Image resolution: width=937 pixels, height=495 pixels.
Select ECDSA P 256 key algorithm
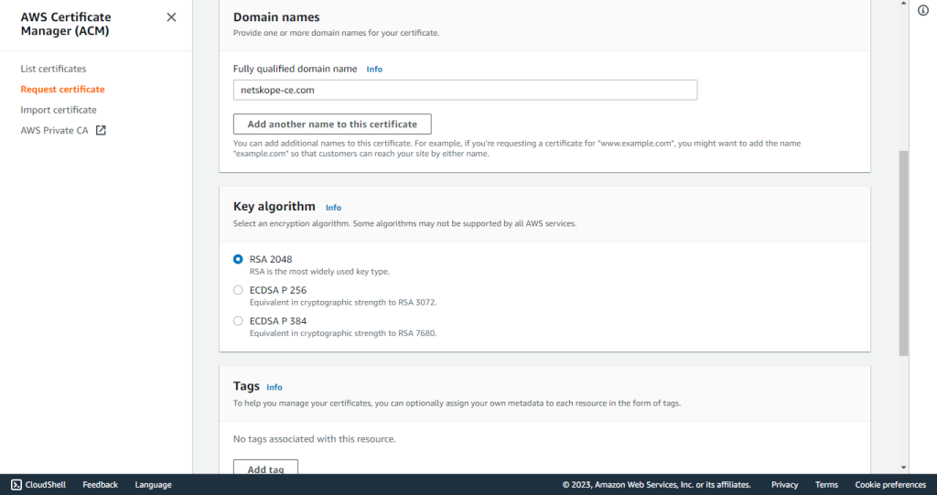point(238,290)
